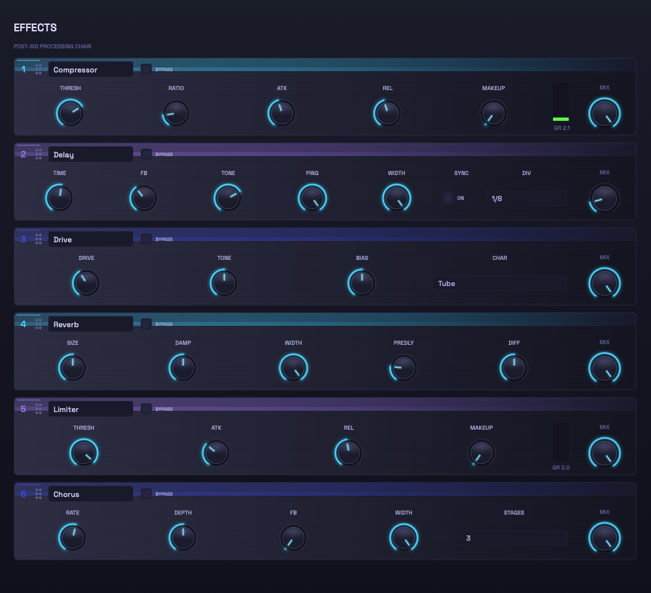This screenshot has height=593, width=651.
Task: Click the Compressor RATIO knob
Action: 176,113
